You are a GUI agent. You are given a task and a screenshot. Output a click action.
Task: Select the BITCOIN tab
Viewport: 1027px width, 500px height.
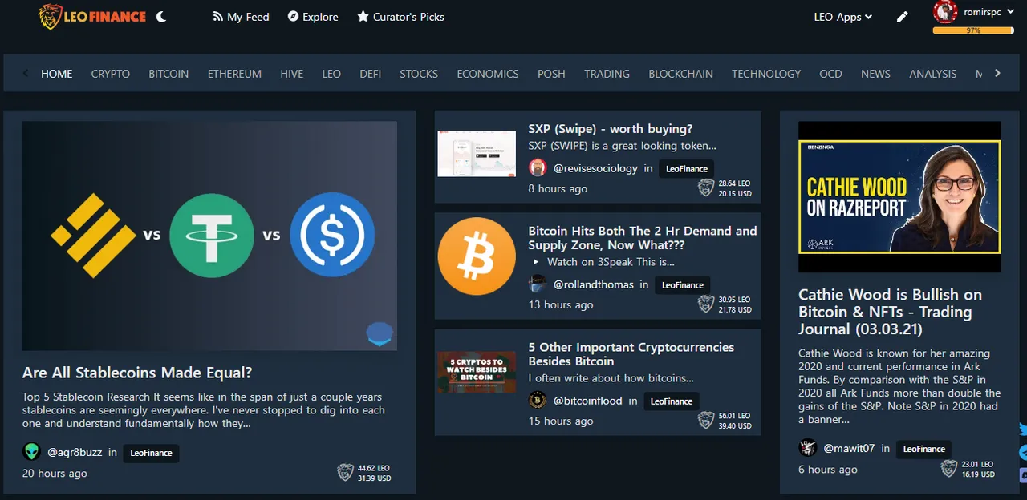point(168,74)
